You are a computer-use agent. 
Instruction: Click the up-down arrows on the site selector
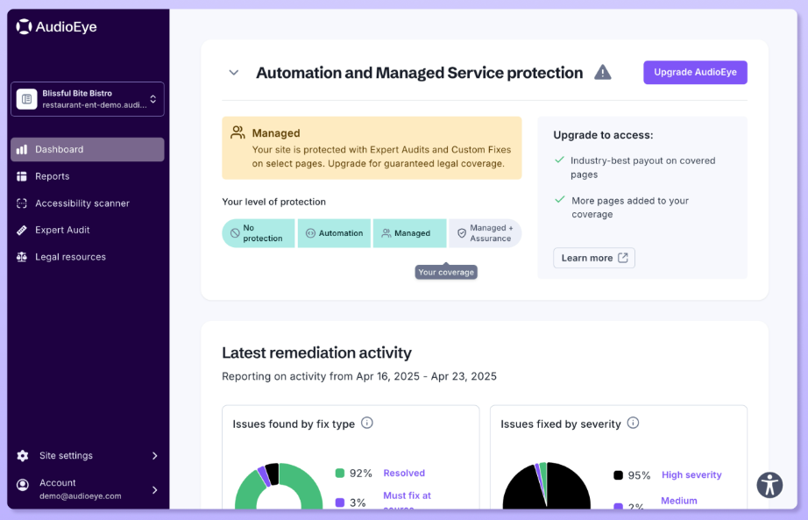point(153,99)
